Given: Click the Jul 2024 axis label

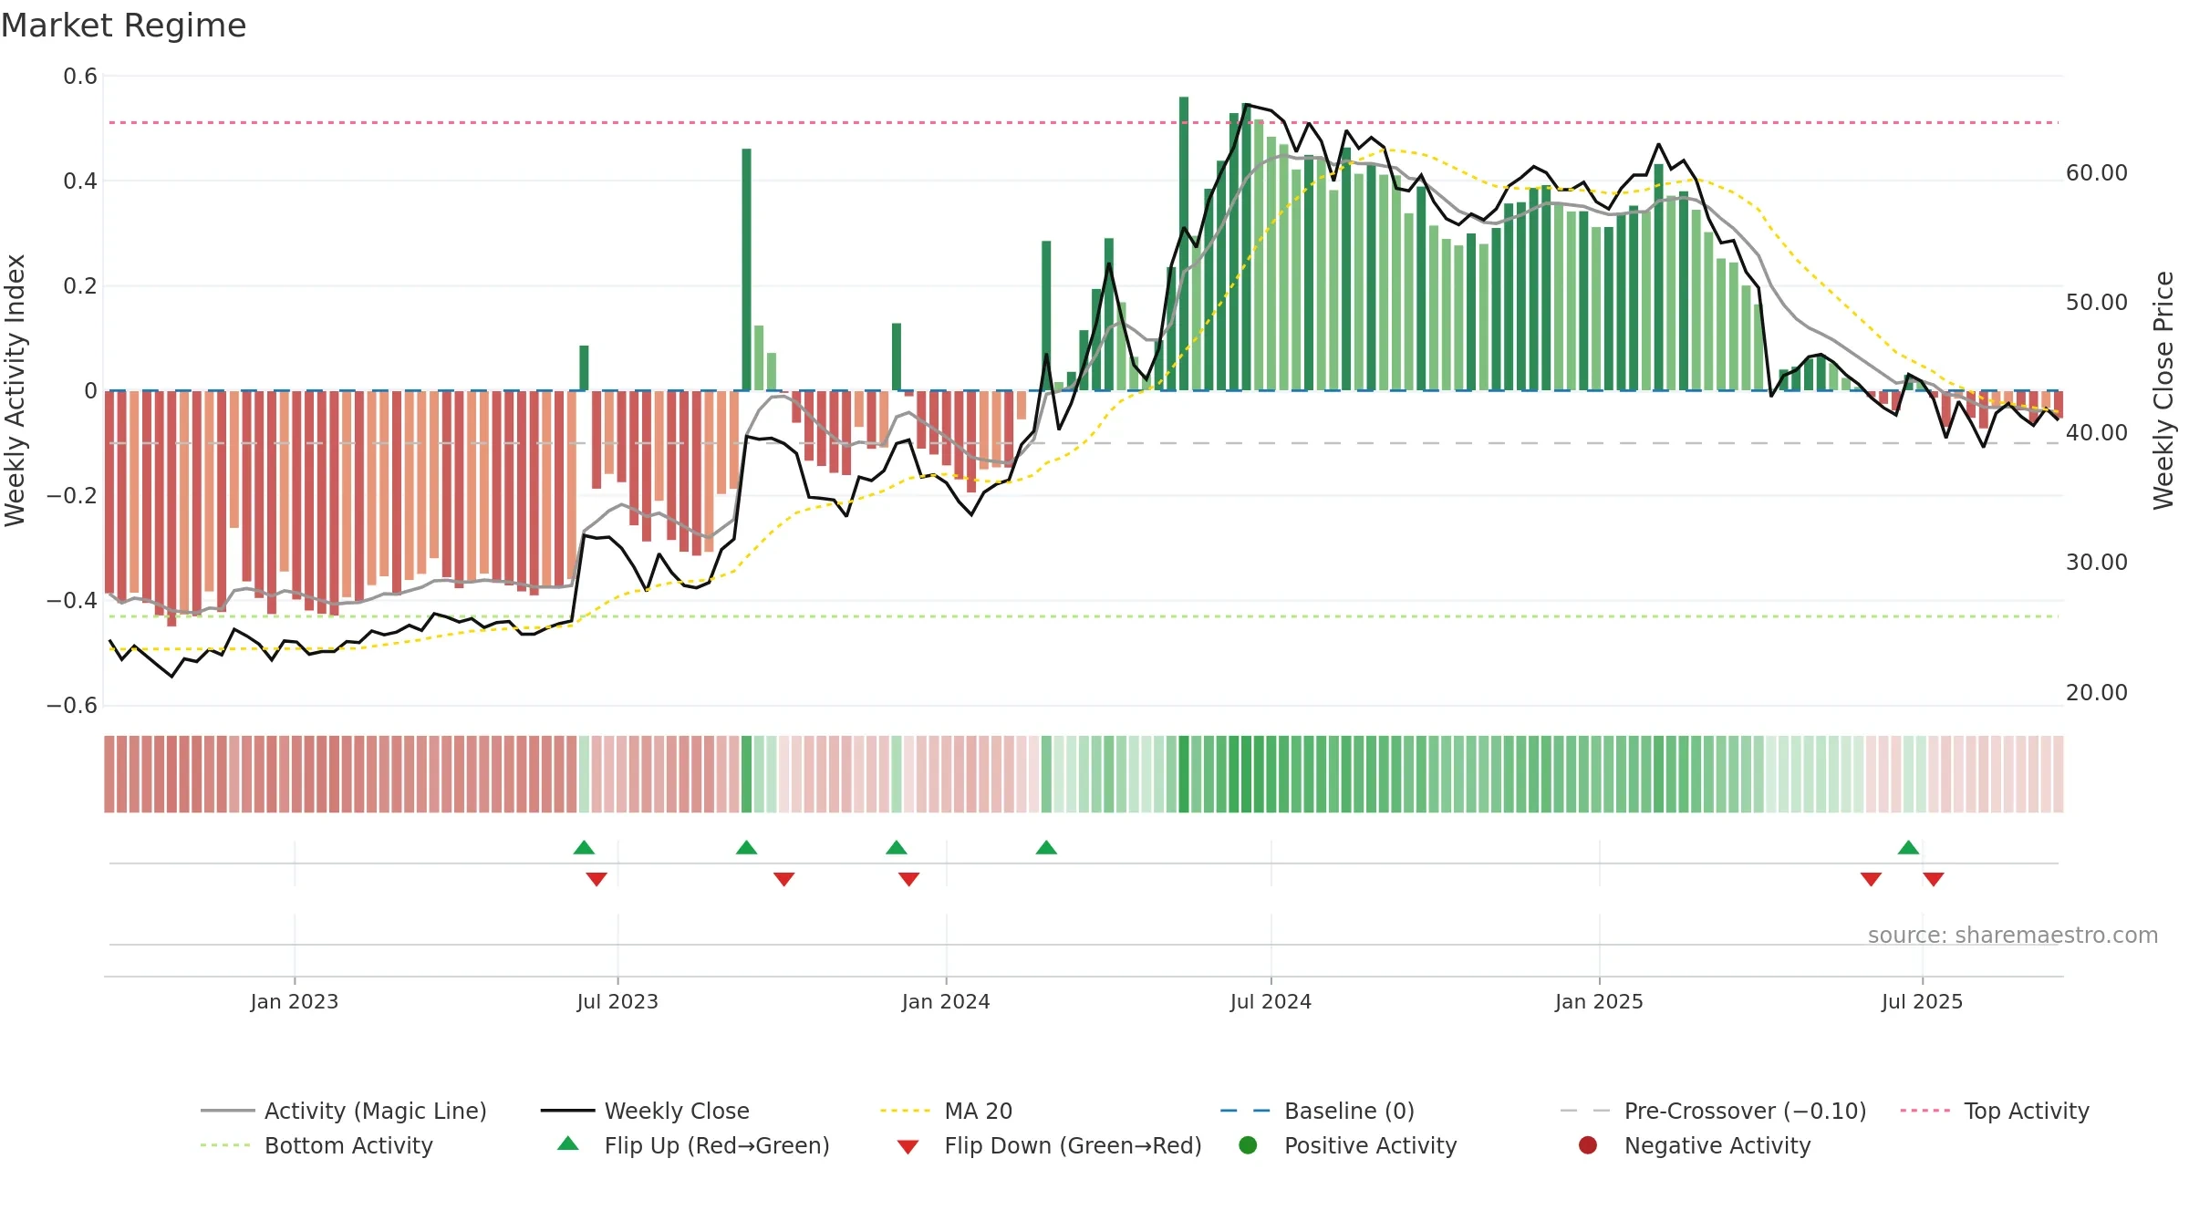Looking at the screenshot, I should 1271,1001.
